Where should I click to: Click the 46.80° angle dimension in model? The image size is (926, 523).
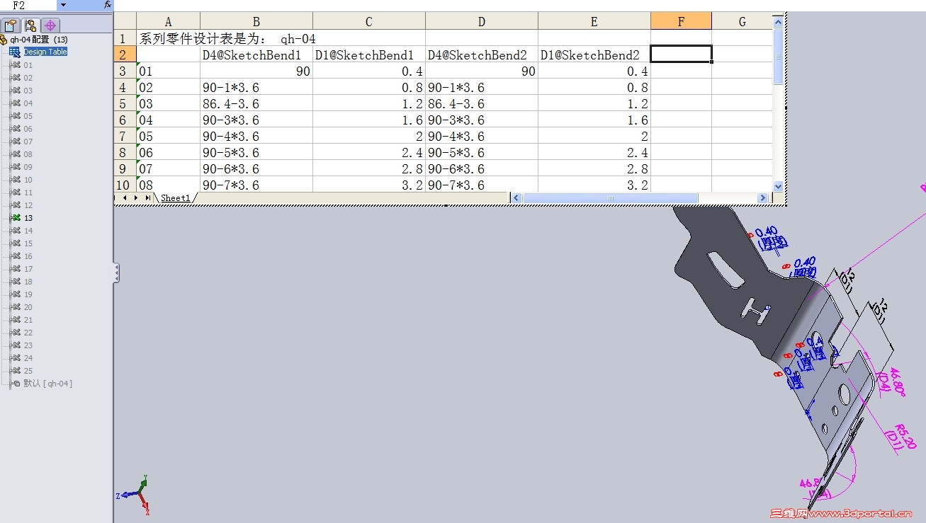897,383
